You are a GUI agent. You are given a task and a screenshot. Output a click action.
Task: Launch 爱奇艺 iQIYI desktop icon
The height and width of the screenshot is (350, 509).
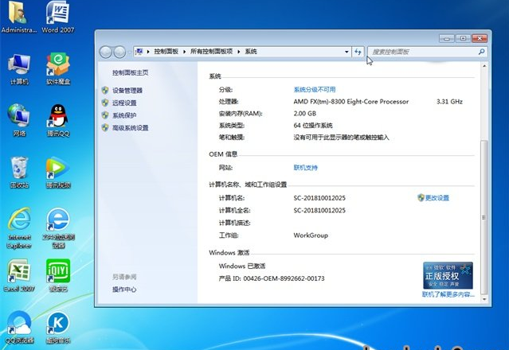pyautogui.click(x=58, y=275)
